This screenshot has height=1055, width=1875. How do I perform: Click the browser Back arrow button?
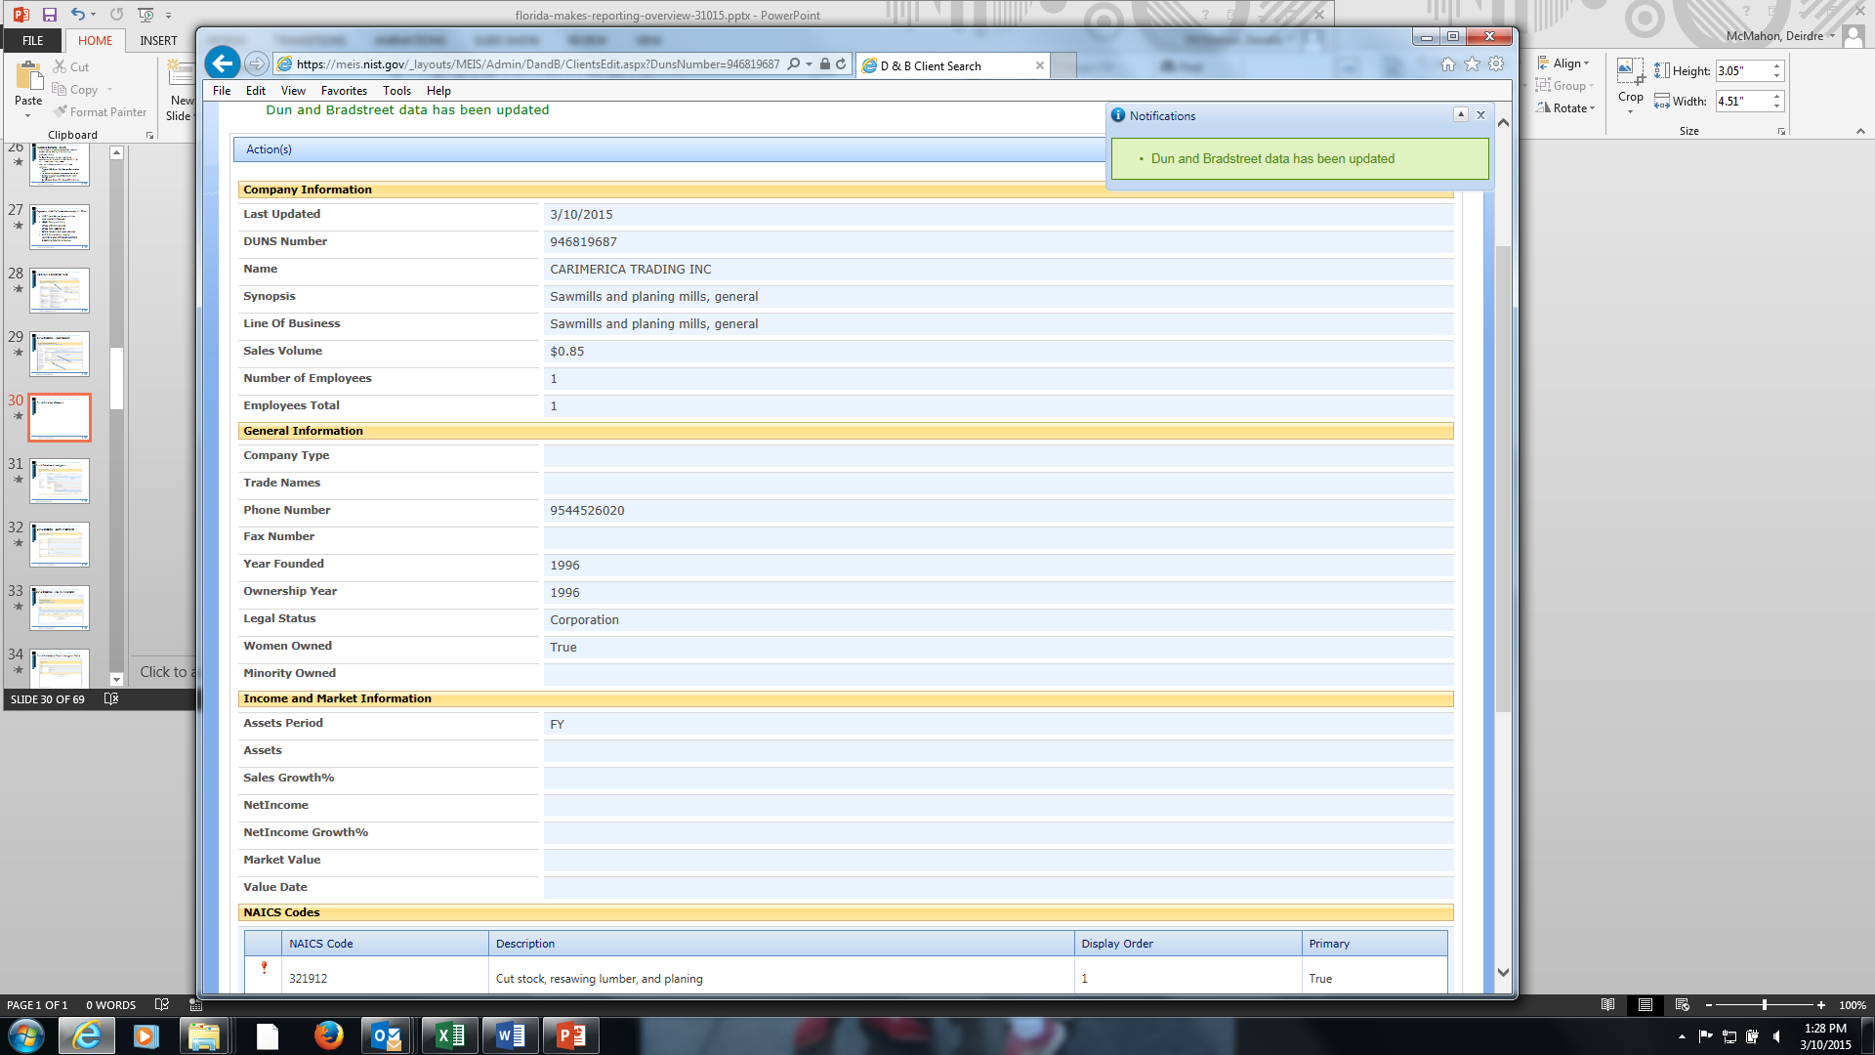(x=223, y=64)
